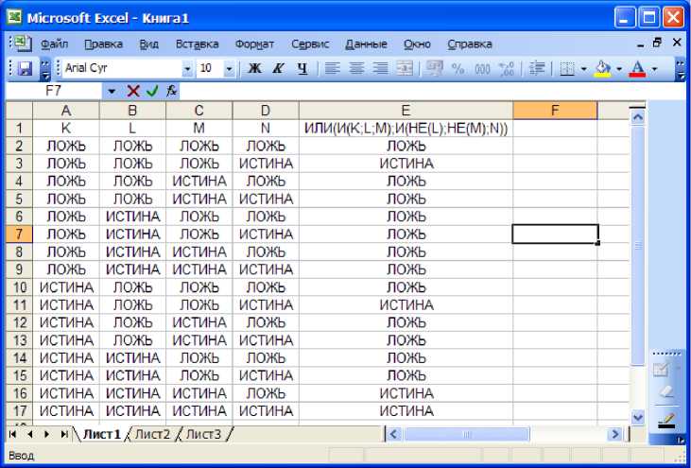Apply thousands separator (000) format

click(x=482, y=68)
